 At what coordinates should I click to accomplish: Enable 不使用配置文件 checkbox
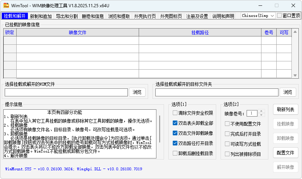point(227,124)
